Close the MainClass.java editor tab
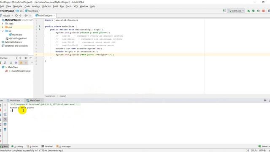This screenshot has height=152, width=270. [54, 16]
